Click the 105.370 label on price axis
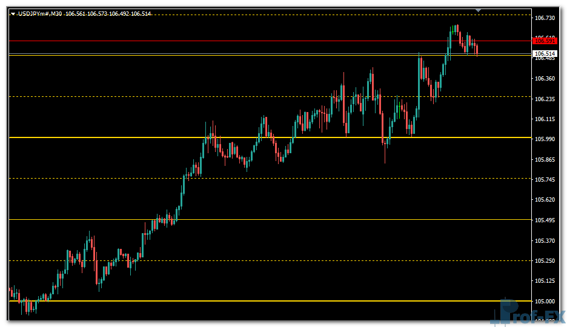 pyautogui.click(x=543, y=241)
